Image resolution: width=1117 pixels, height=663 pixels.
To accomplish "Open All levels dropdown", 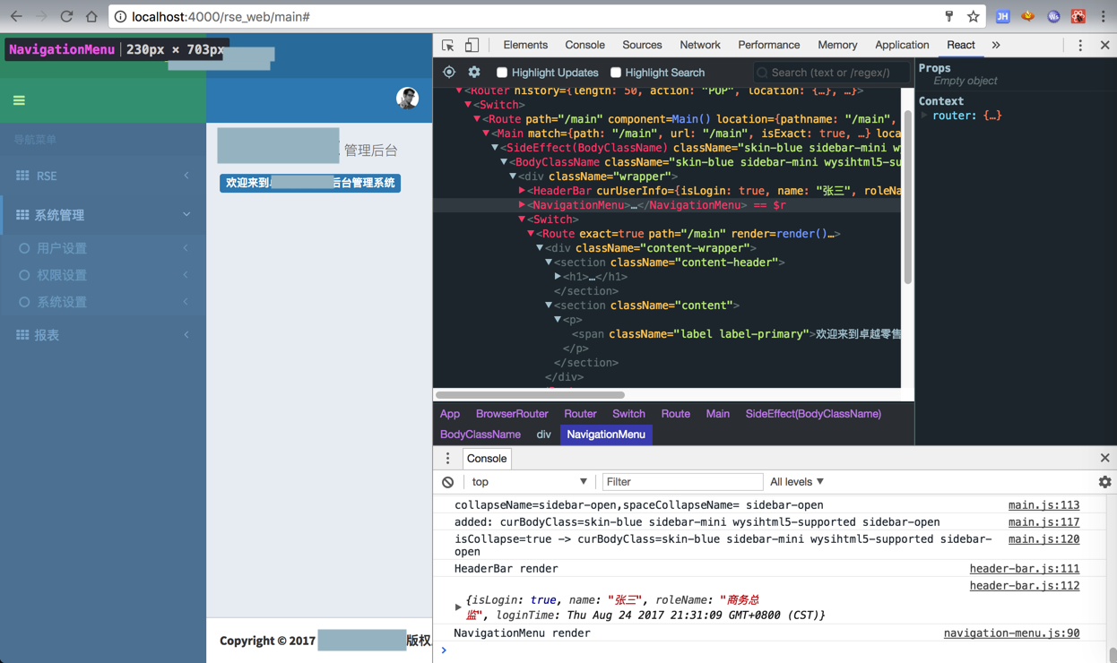I will 797,482.
